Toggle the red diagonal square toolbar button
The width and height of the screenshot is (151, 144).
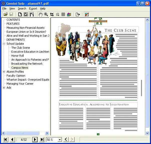tap(87, 14)
